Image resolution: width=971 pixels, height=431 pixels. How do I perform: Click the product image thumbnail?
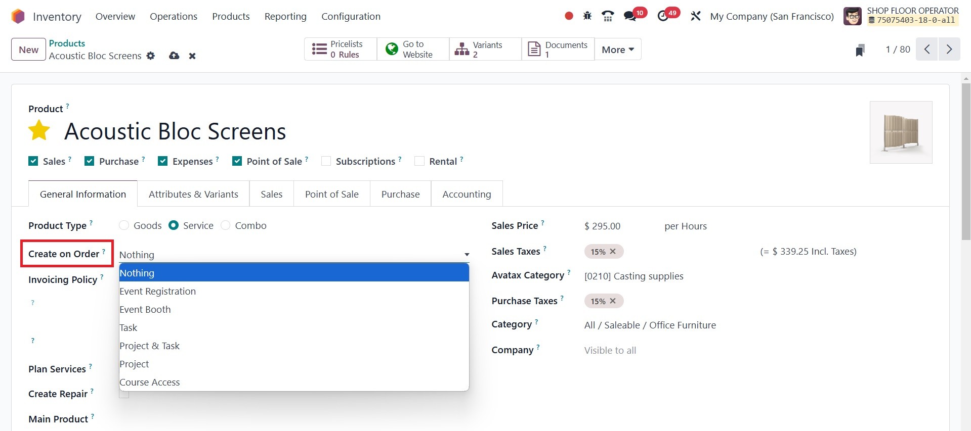pos(901,132)
